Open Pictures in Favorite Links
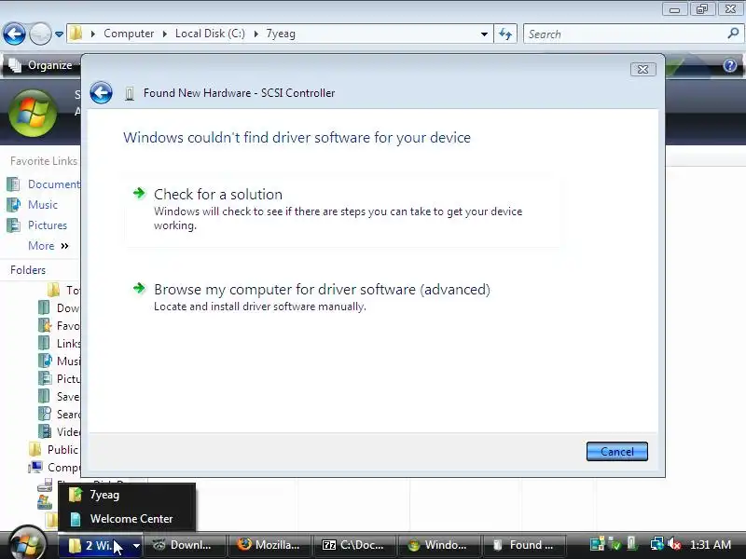The width and height of the screenshot is (746, 559). coord(37,225)
